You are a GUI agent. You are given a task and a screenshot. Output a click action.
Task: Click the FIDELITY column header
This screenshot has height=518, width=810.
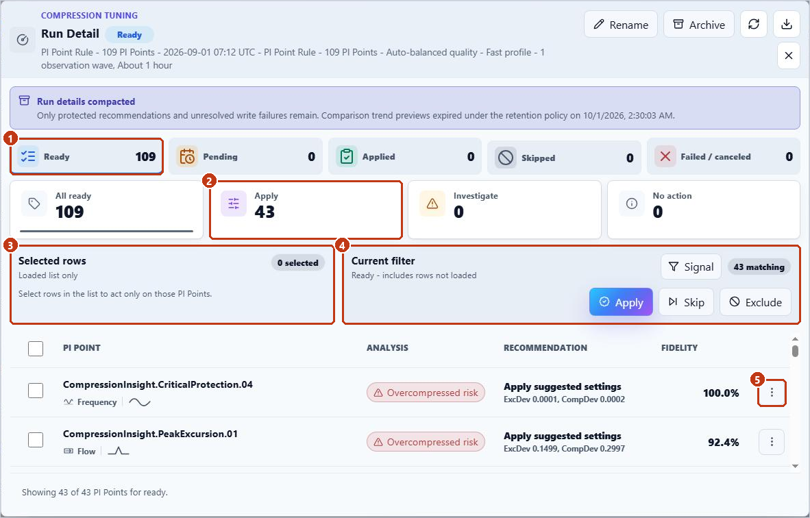point(679,347)
